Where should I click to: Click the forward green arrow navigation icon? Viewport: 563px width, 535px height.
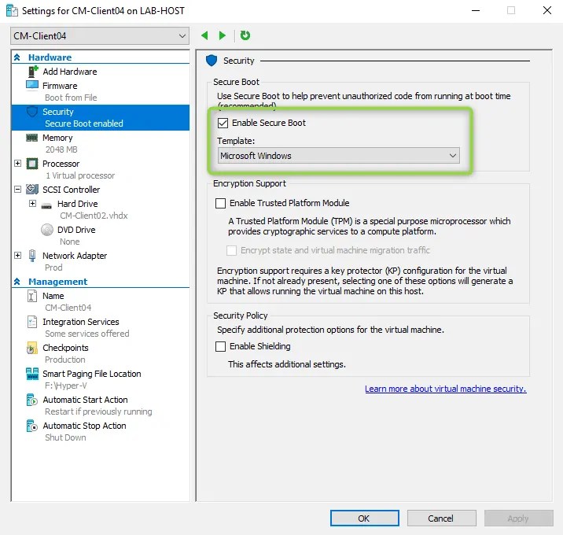[223, 35]
